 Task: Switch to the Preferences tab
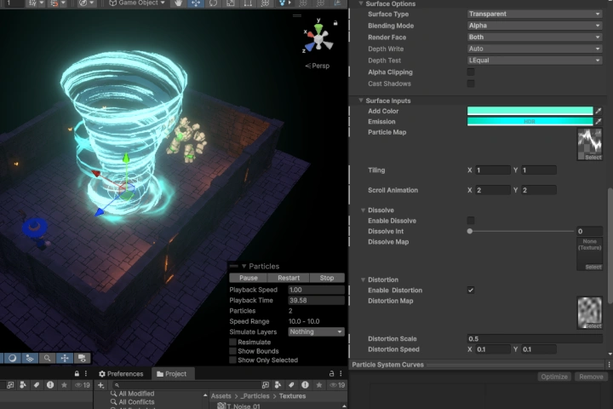(x=121, y=374)
